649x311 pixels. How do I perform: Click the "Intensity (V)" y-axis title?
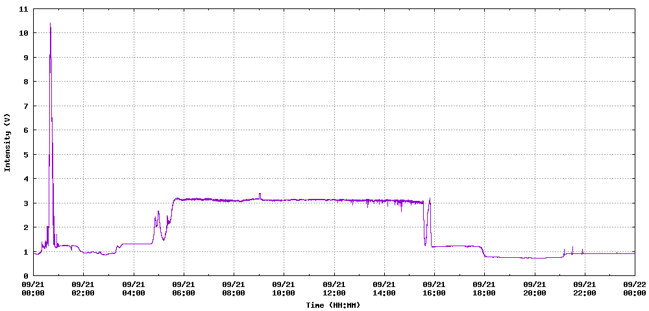coord(7,142)
